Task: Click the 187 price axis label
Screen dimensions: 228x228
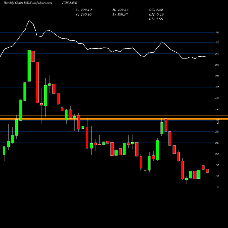Action: pos(217,176)
